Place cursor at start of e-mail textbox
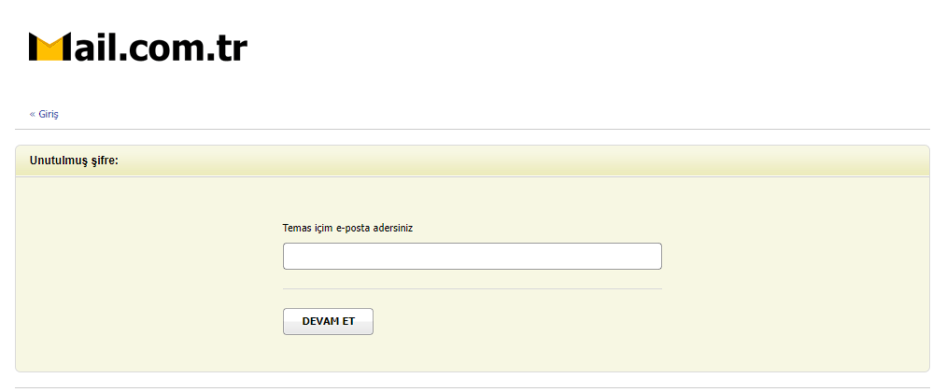The width and height of the screenshot is (932, 392). (x=289, y=257)
